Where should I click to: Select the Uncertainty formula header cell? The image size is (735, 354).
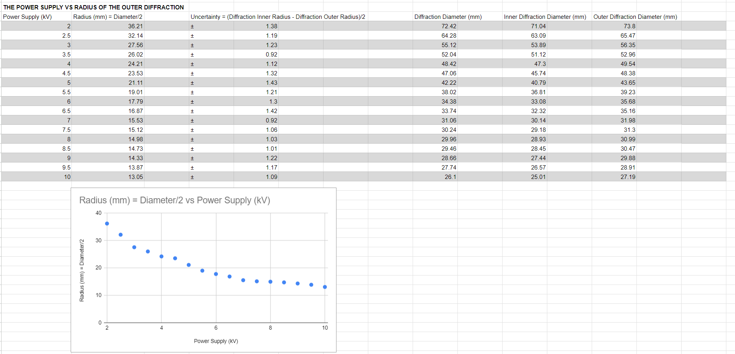tap(278, 16)
